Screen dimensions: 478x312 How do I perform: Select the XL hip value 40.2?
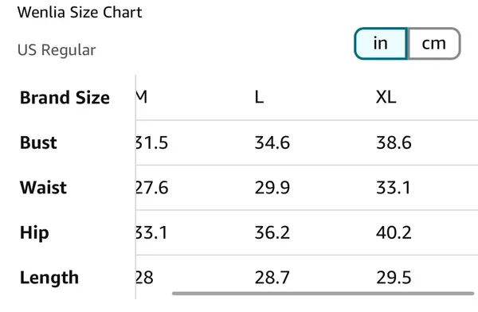coord(394,232)
